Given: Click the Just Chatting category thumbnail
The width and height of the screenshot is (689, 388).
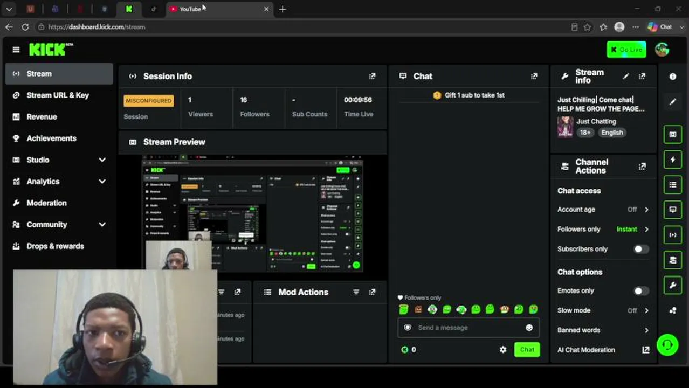Looking at the screenshot, I should 565,127.
